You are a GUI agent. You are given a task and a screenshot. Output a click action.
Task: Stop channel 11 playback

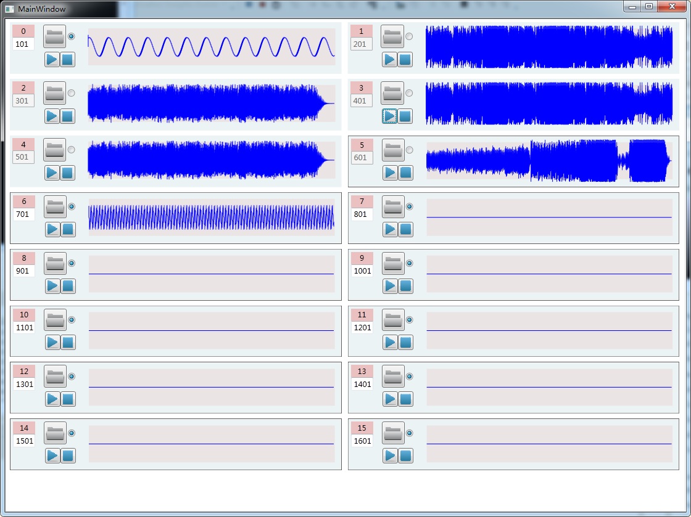tap(406, 343)
